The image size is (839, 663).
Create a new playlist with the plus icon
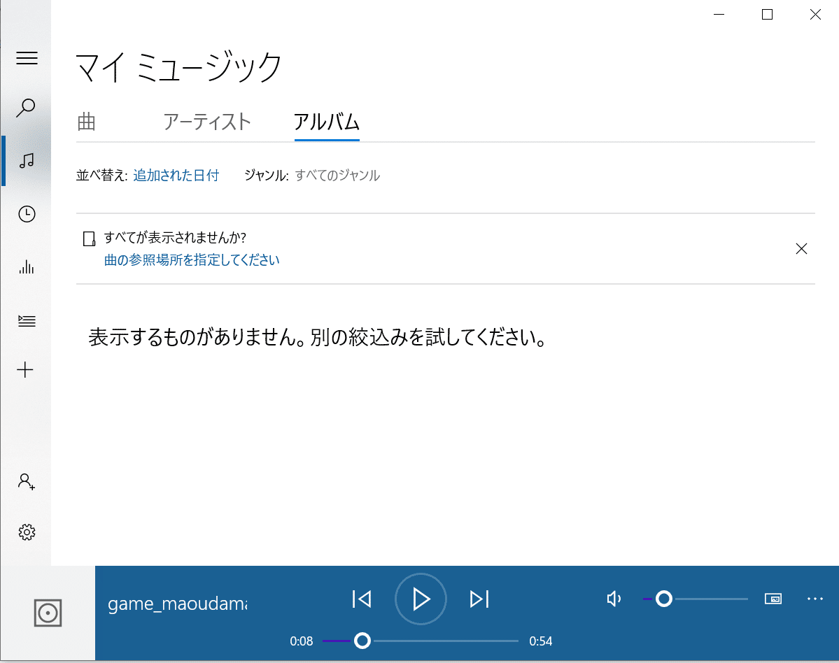pos(27,370)
